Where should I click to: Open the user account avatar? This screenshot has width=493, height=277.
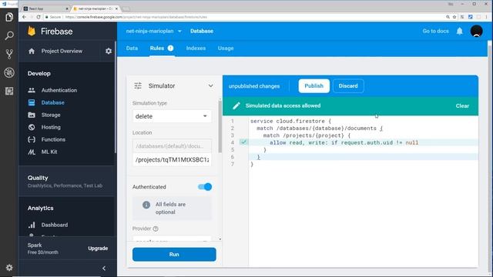pyautogui.click(x=476, y=31)
